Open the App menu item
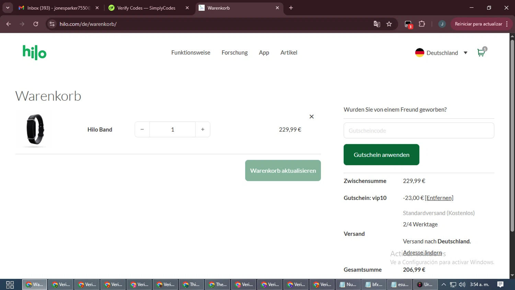 coord(264,52)
